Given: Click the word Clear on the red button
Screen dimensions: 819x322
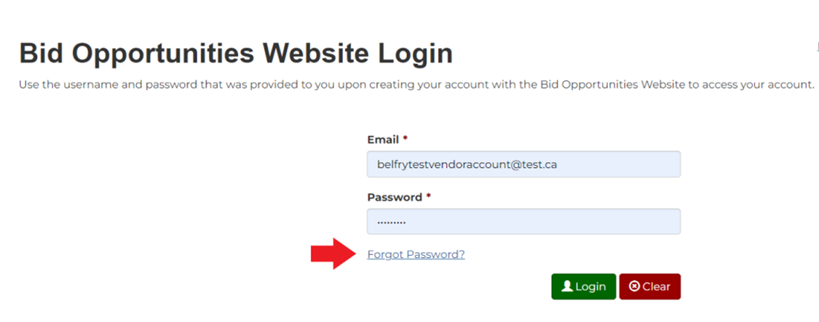Looking at the screenshot, I should (657, 286).
